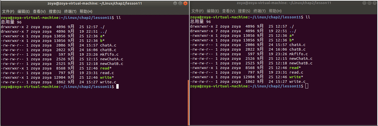Maximize the right terminal window
Viewport: 378px width, 126px height.
tap(369, 3)
